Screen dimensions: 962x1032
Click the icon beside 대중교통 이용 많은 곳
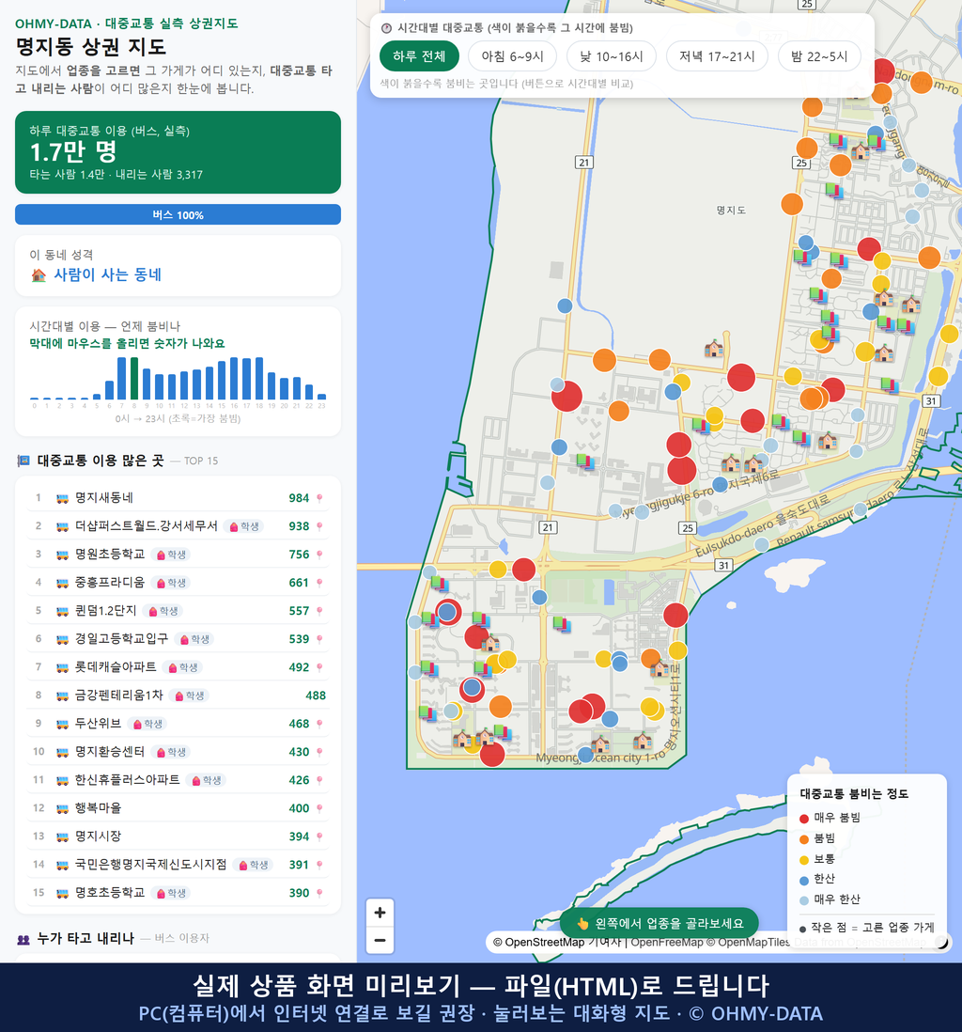tap(23, 461)
